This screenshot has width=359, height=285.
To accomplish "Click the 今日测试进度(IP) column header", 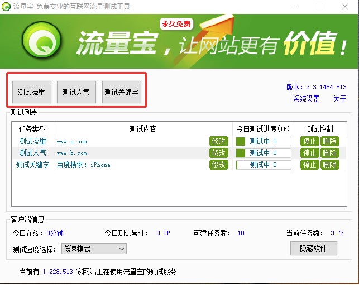I will 263,129.
